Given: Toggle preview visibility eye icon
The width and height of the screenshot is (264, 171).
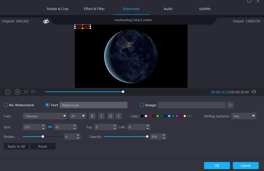Looking at the screenshot, I should (46, 21).
